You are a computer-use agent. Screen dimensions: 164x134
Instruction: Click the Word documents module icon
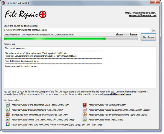point(8,105)
